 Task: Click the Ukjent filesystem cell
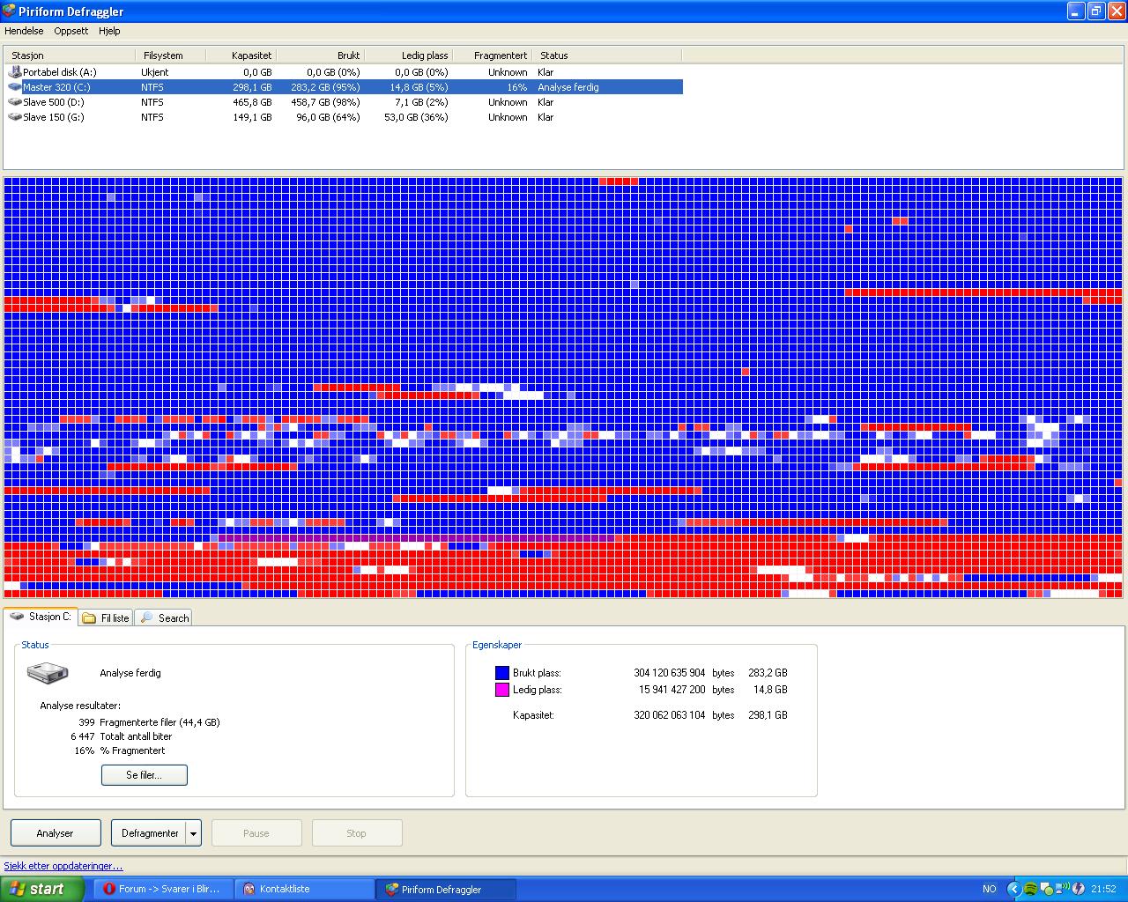[155, 72]
